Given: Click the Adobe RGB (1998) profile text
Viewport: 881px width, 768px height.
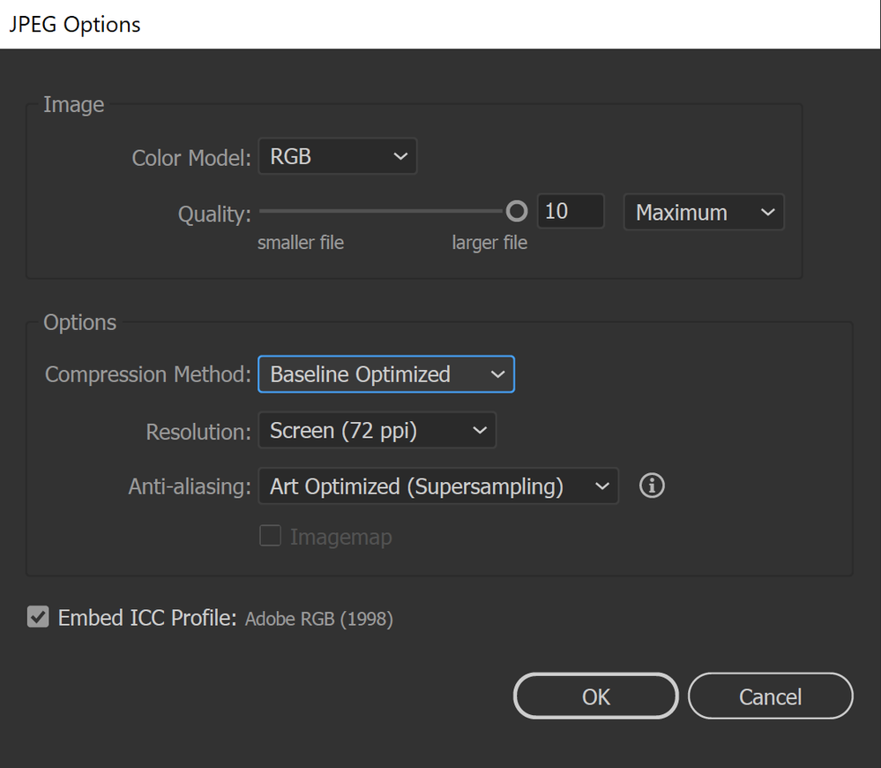Looking at the screenshot, I should (318, 619).
